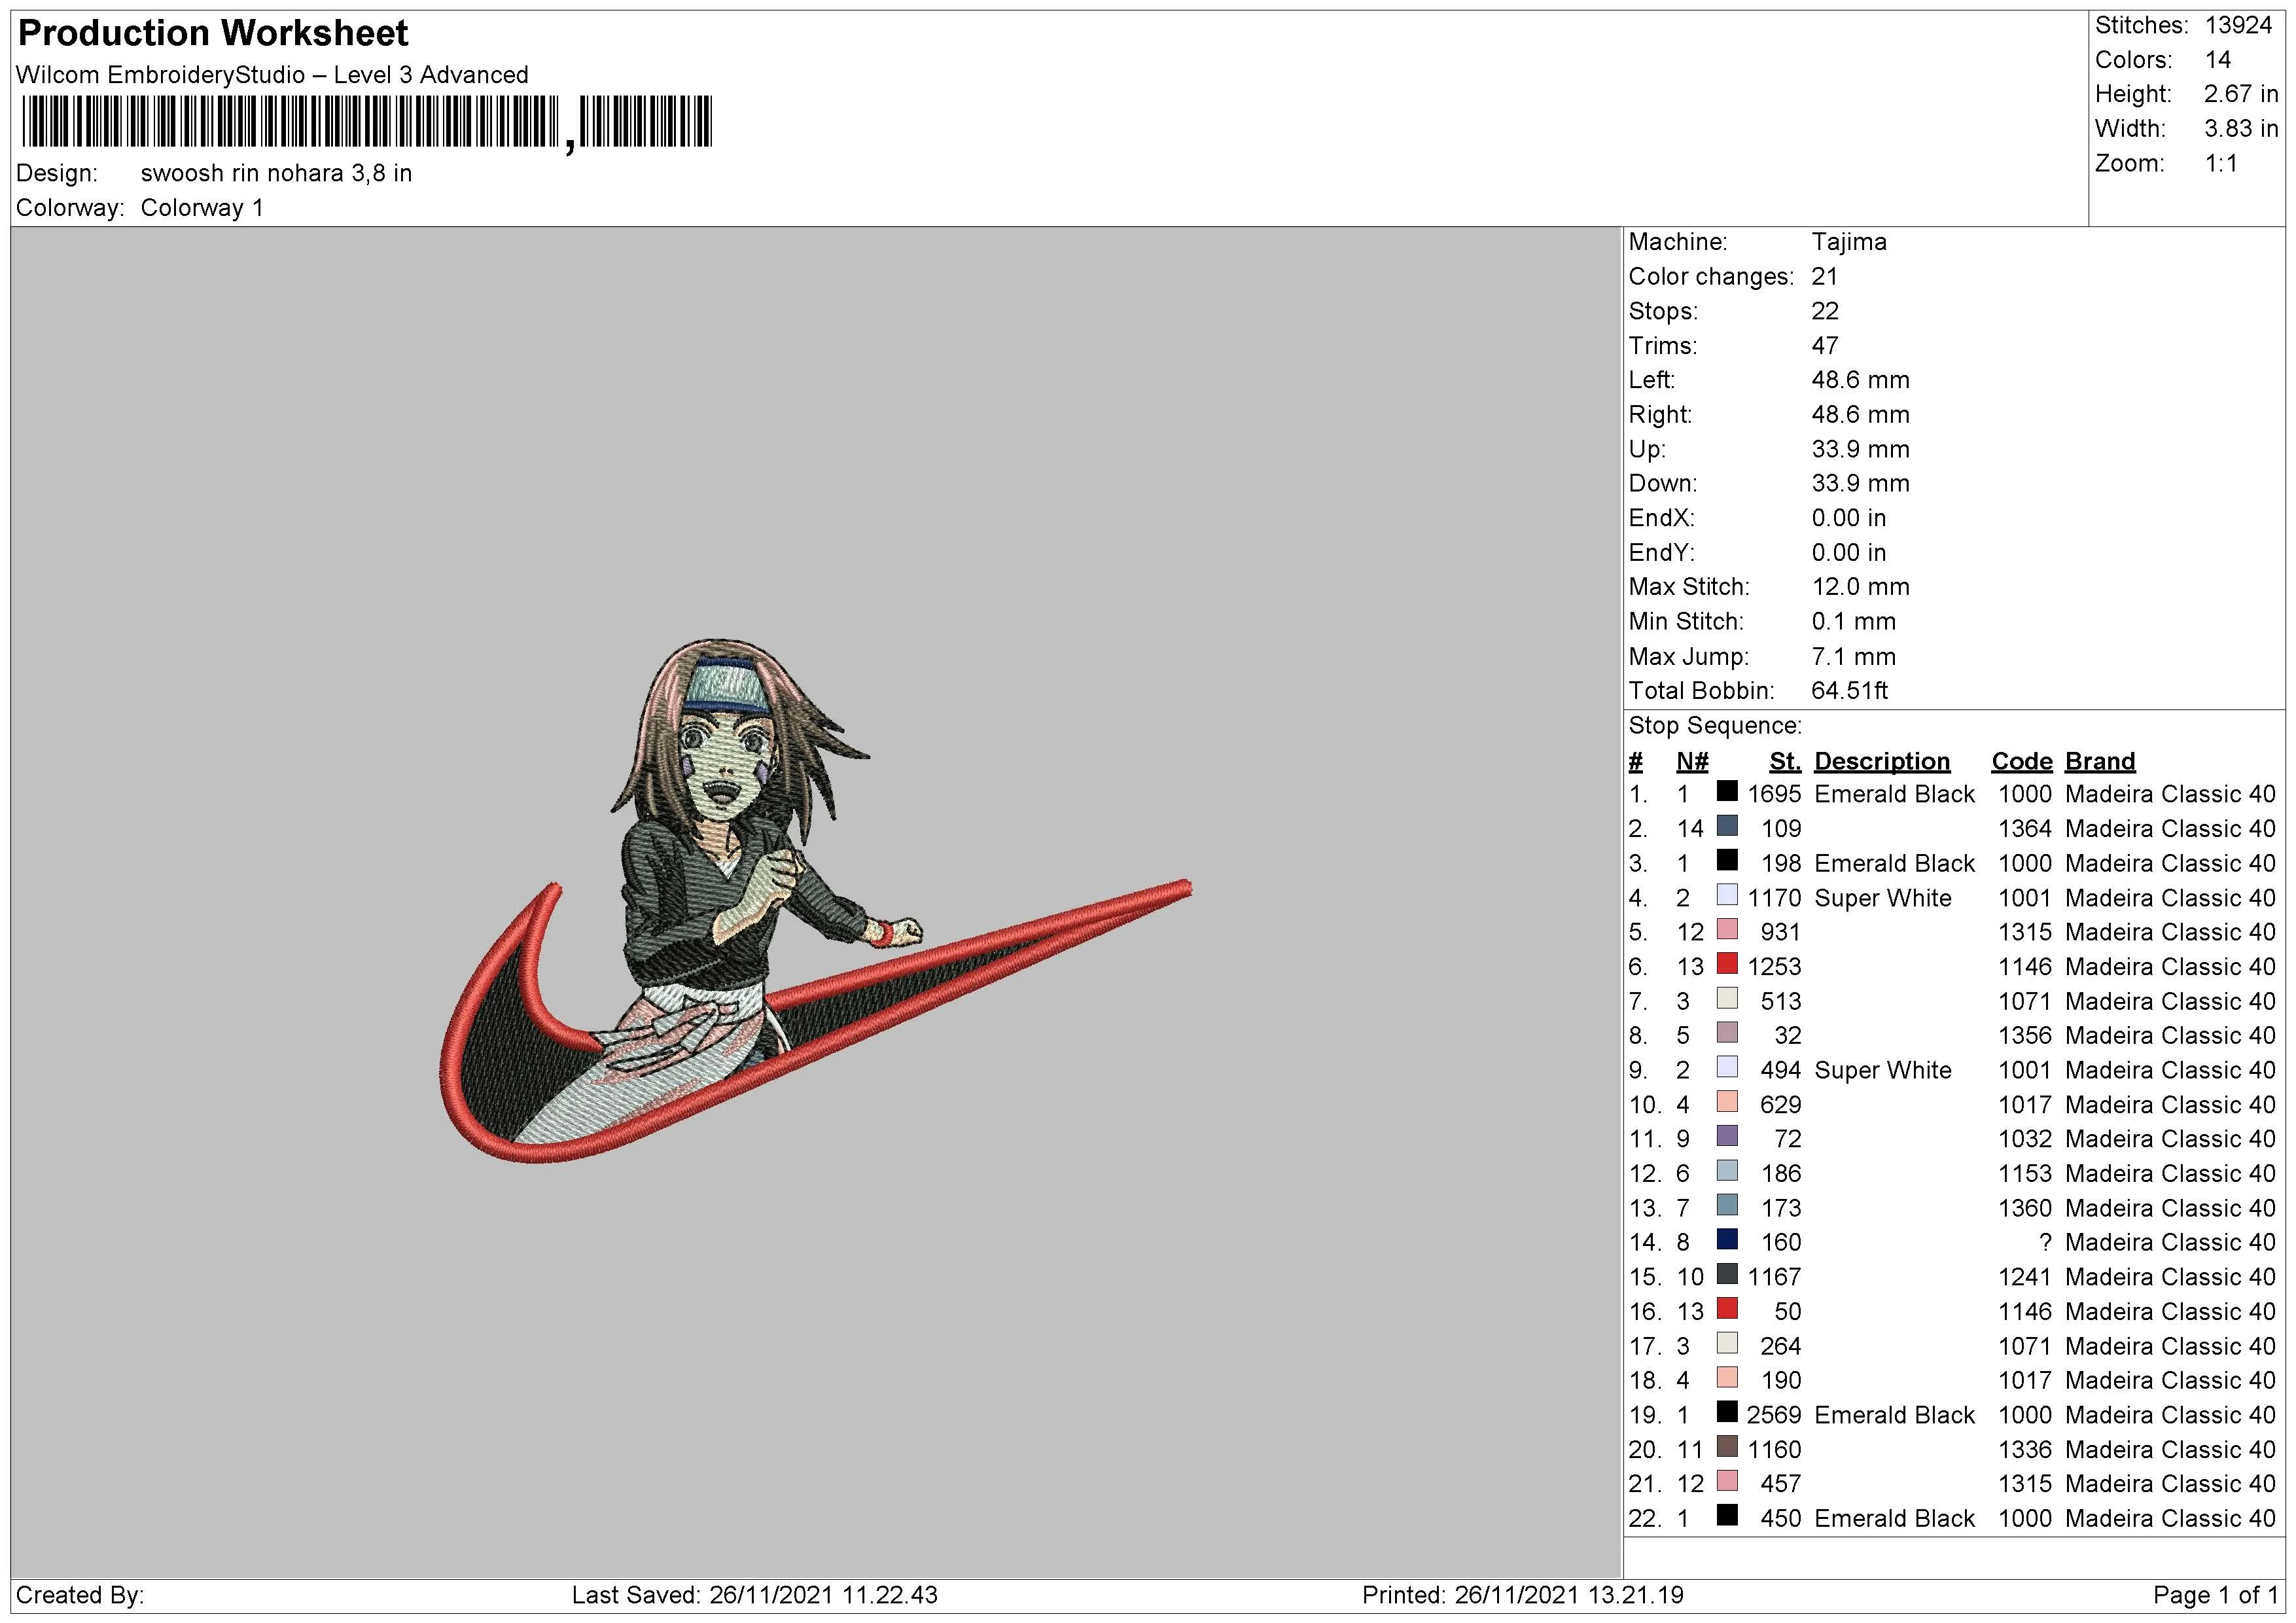Click code '1241' in stop 15
This screenshot has height=1623, width=2296.
pos(2025,1277)
